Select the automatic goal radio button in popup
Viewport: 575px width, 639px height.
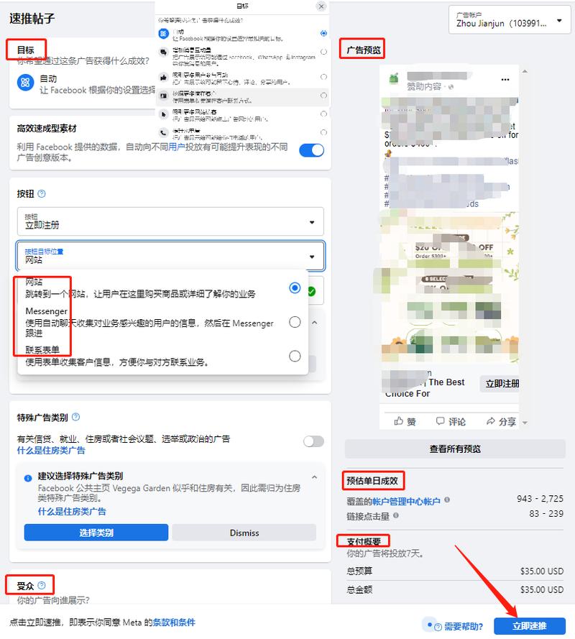point(323,33)
